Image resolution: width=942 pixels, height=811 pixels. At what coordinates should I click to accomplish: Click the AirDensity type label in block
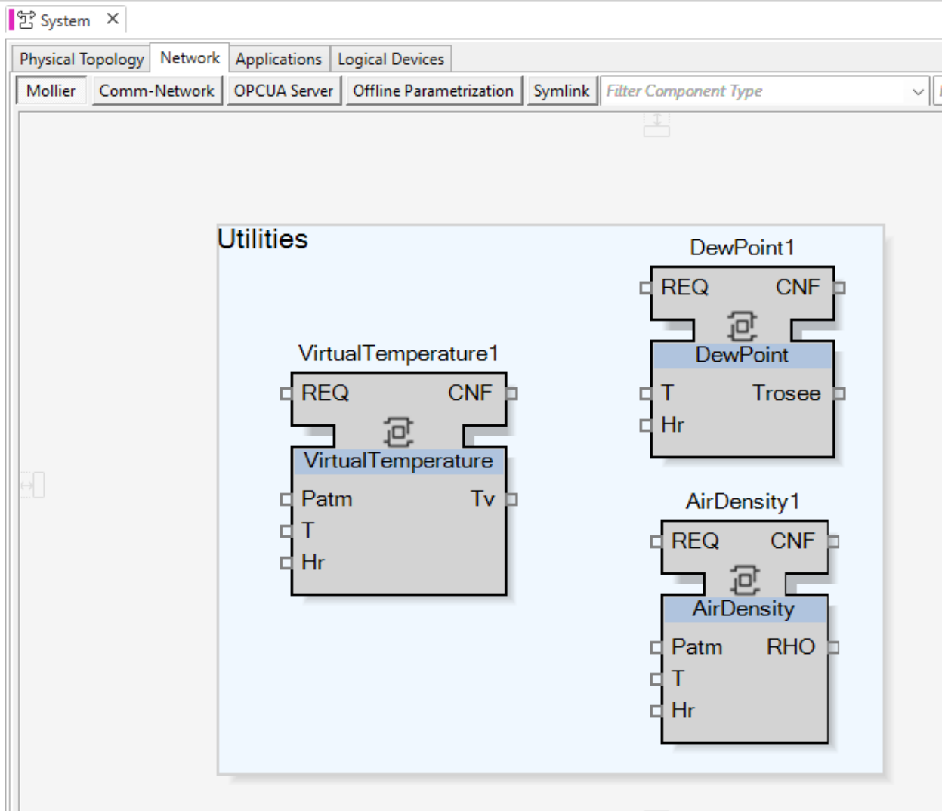pyautogui.click(x=744, y=609)
